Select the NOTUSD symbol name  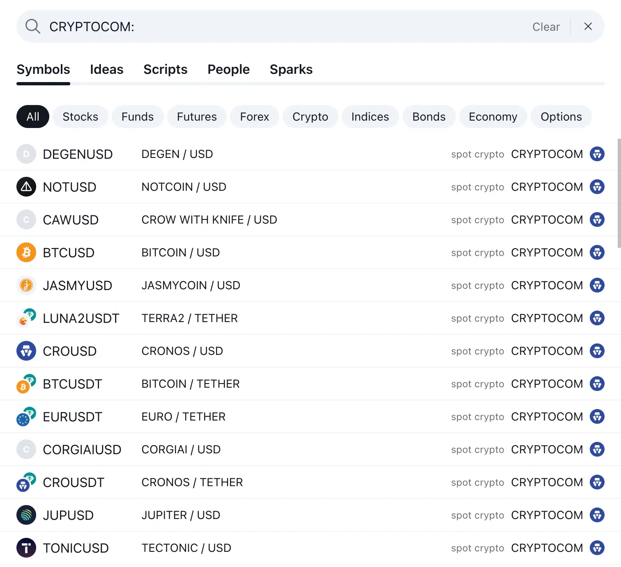69,187
